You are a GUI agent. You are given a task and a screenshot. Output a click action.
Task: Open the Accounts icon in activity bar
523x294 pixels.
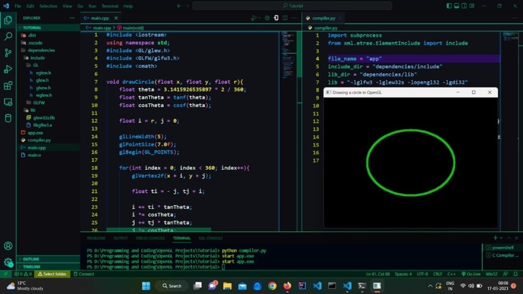tap(8, 246)
